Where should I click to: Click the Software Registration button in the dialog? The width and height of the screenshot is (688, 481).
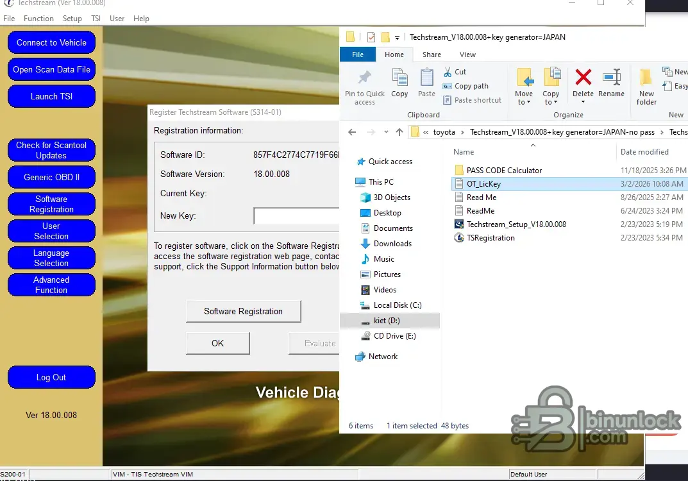click(243, 312)
